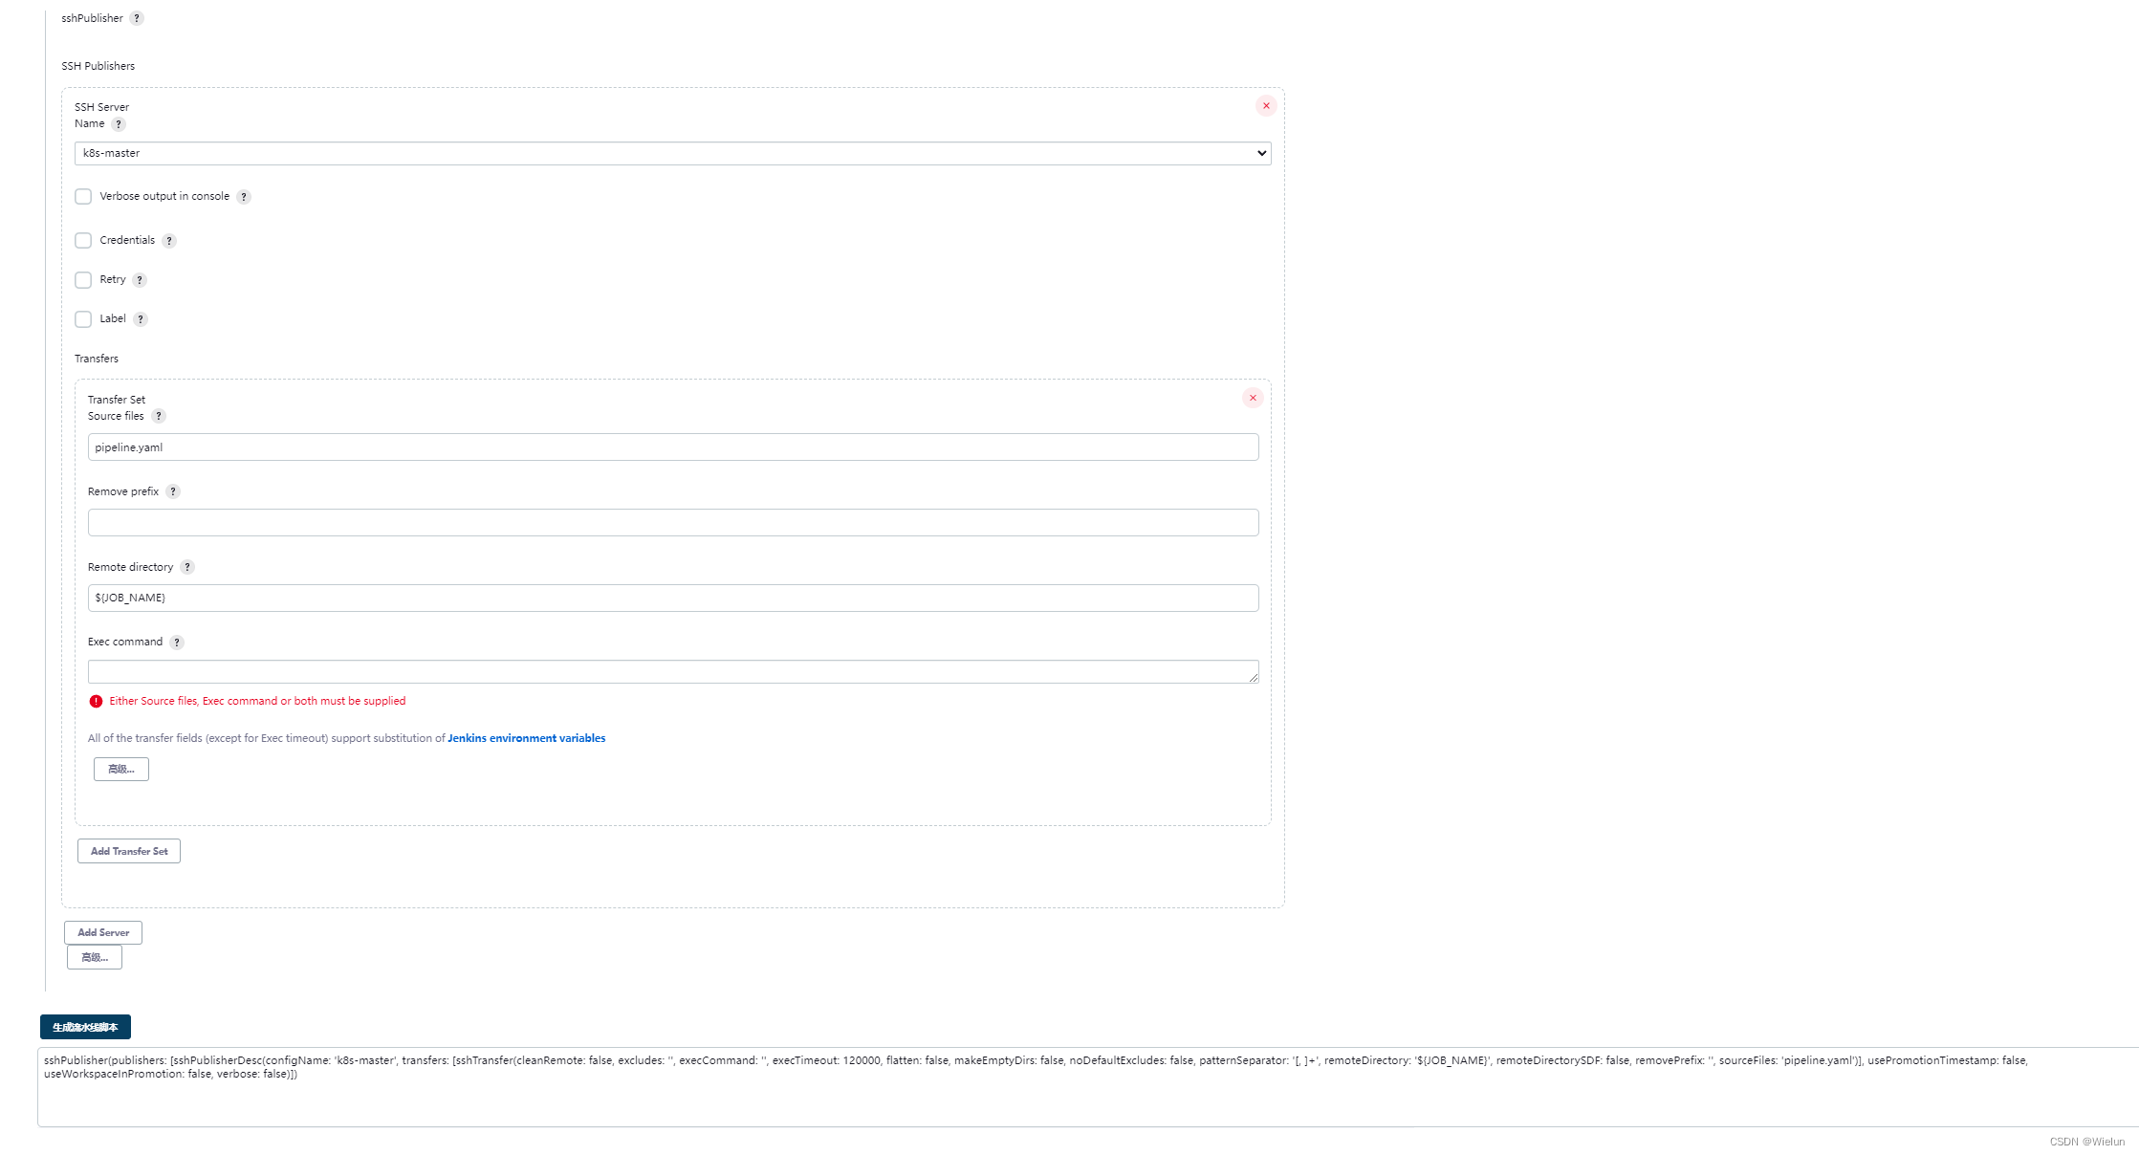Click the generate script button at bottom

(85, 1027)
